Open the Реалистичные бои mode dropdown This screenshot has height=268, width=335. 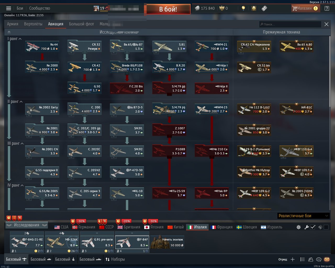[303, 216]
